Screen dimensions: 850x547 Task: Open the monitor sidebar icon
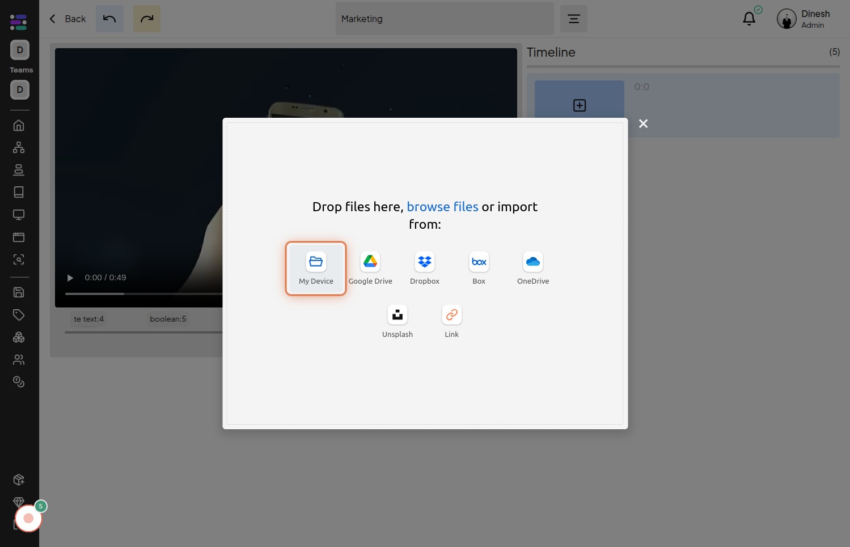(19, 215)
